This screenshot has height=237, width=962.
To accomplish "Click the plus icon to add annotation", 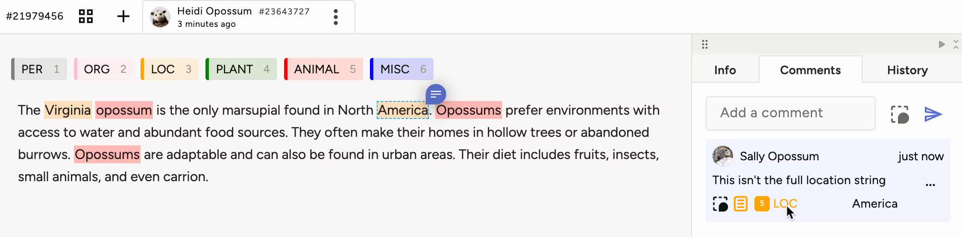I will pyautogui.click(x=123, y=16).
